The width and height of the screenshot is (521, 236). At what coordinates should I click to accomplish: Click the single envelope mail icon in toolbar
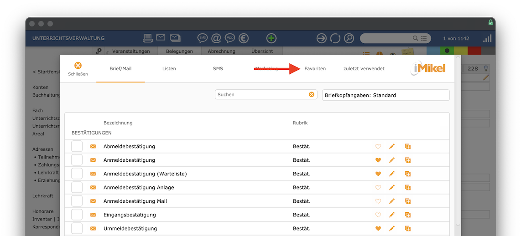(161, 37)
